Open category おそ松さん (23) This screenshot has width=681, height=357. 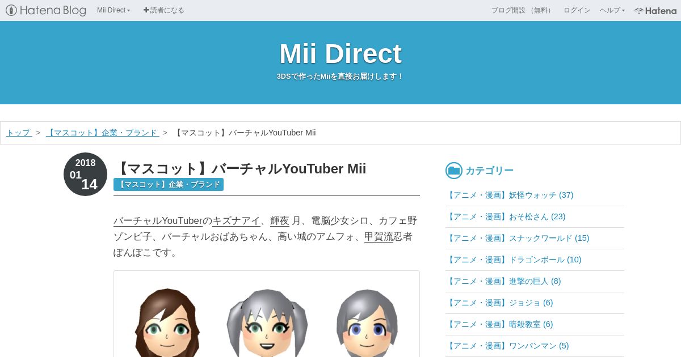click(506, 216)
